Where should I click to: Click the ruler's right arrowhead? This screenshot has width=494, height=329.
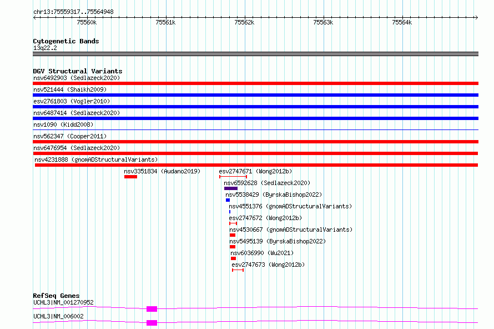[x=476, y=17]
